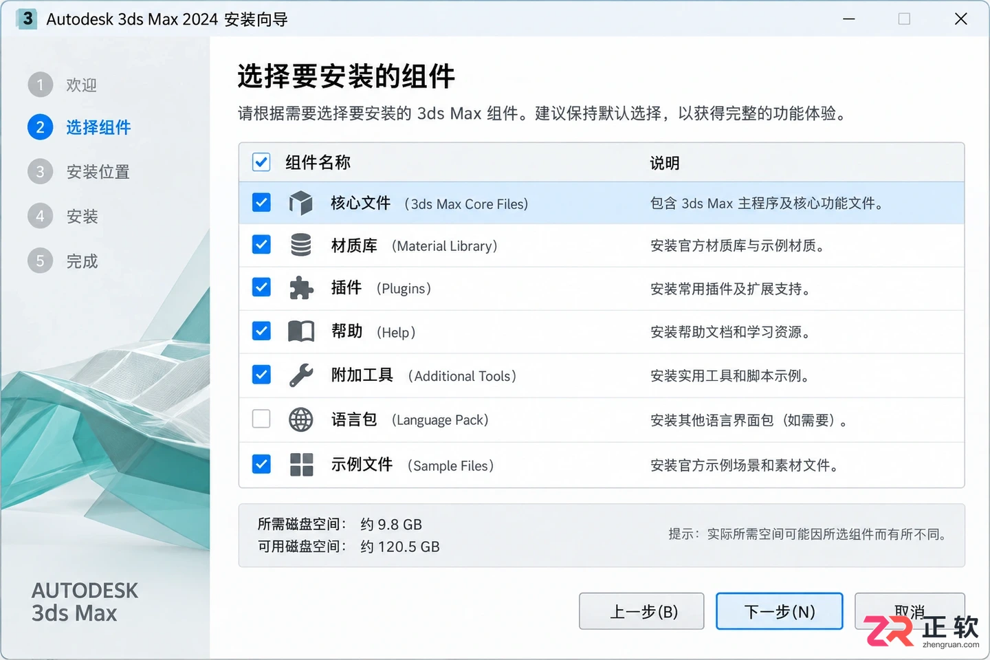Select the 核心文件 (3ds Max Core Files) name
Viewport: 990px width, 660px height.
click(x=430, y=203)
